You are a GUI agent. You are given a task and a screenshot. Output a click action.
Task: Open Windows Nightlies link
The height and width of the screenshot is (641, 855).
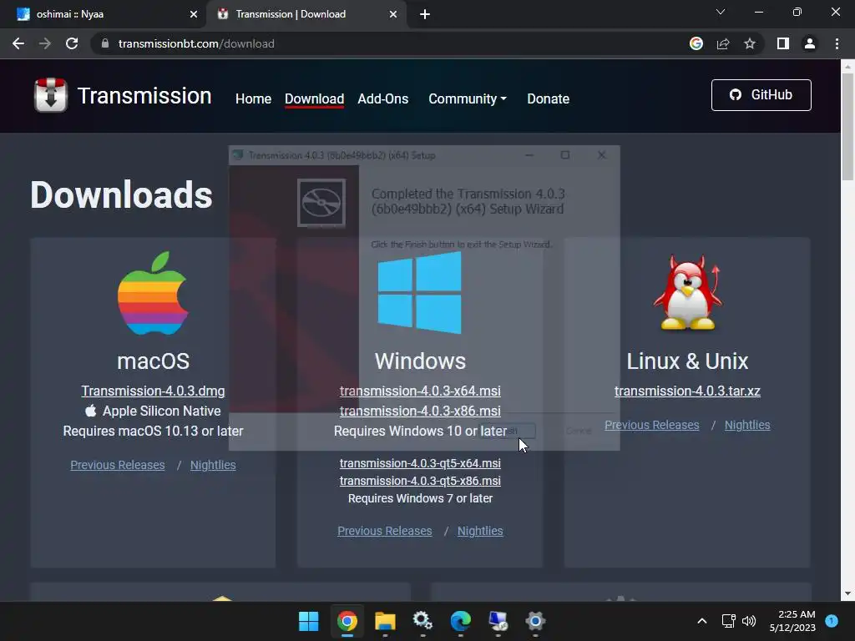[x=480, y=531]
